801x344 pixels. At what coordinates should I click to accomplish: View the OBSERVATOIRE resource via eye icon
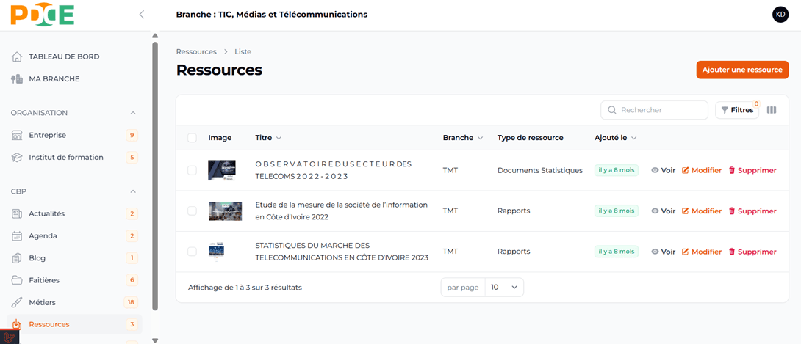655,170
